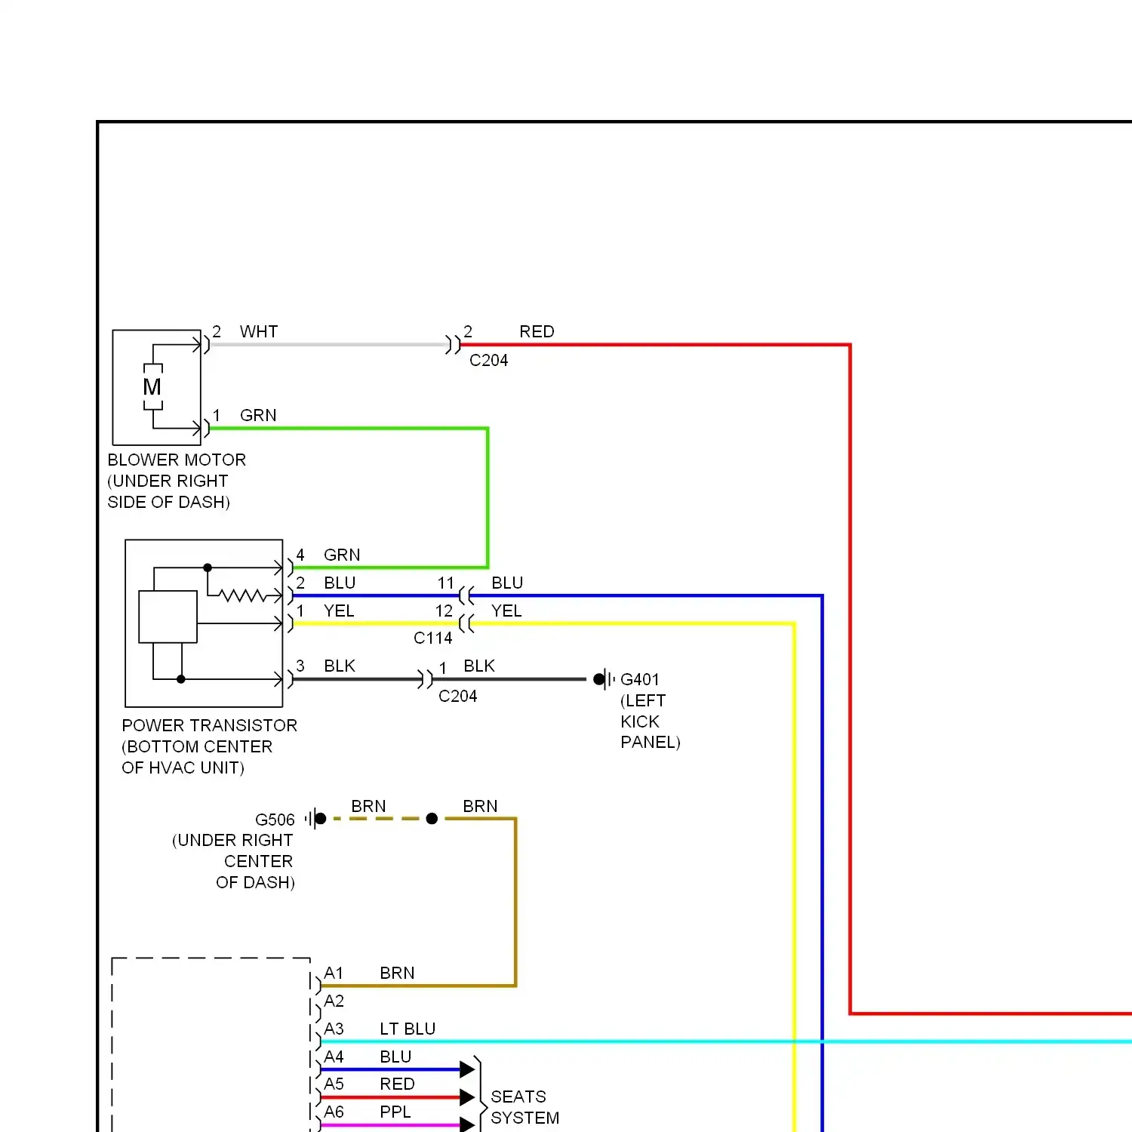Click the BRN label above solid brown wire

click(x=480, y=806)
